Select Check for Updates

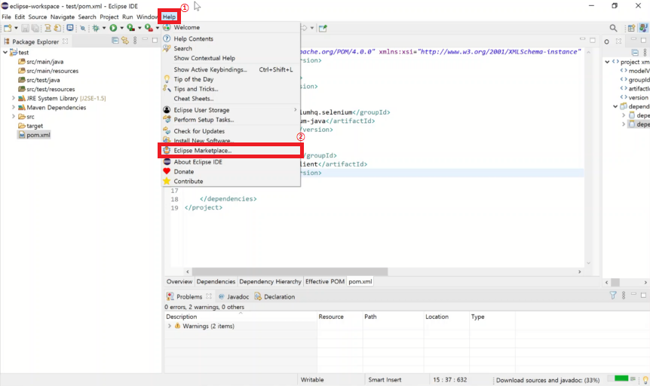[x=231, y=131]
